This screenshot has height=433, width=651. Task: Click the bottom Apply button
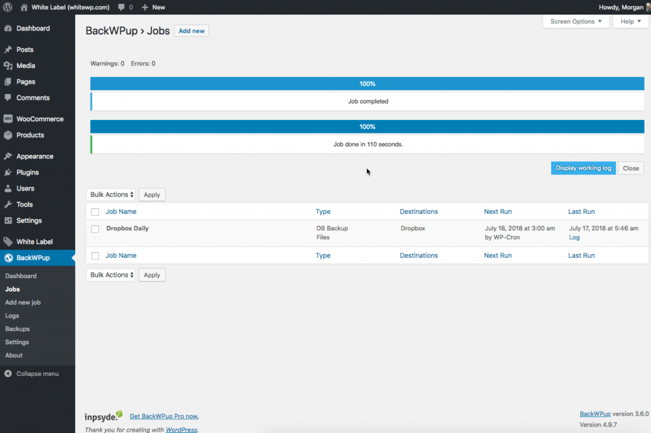pos(152,275)
